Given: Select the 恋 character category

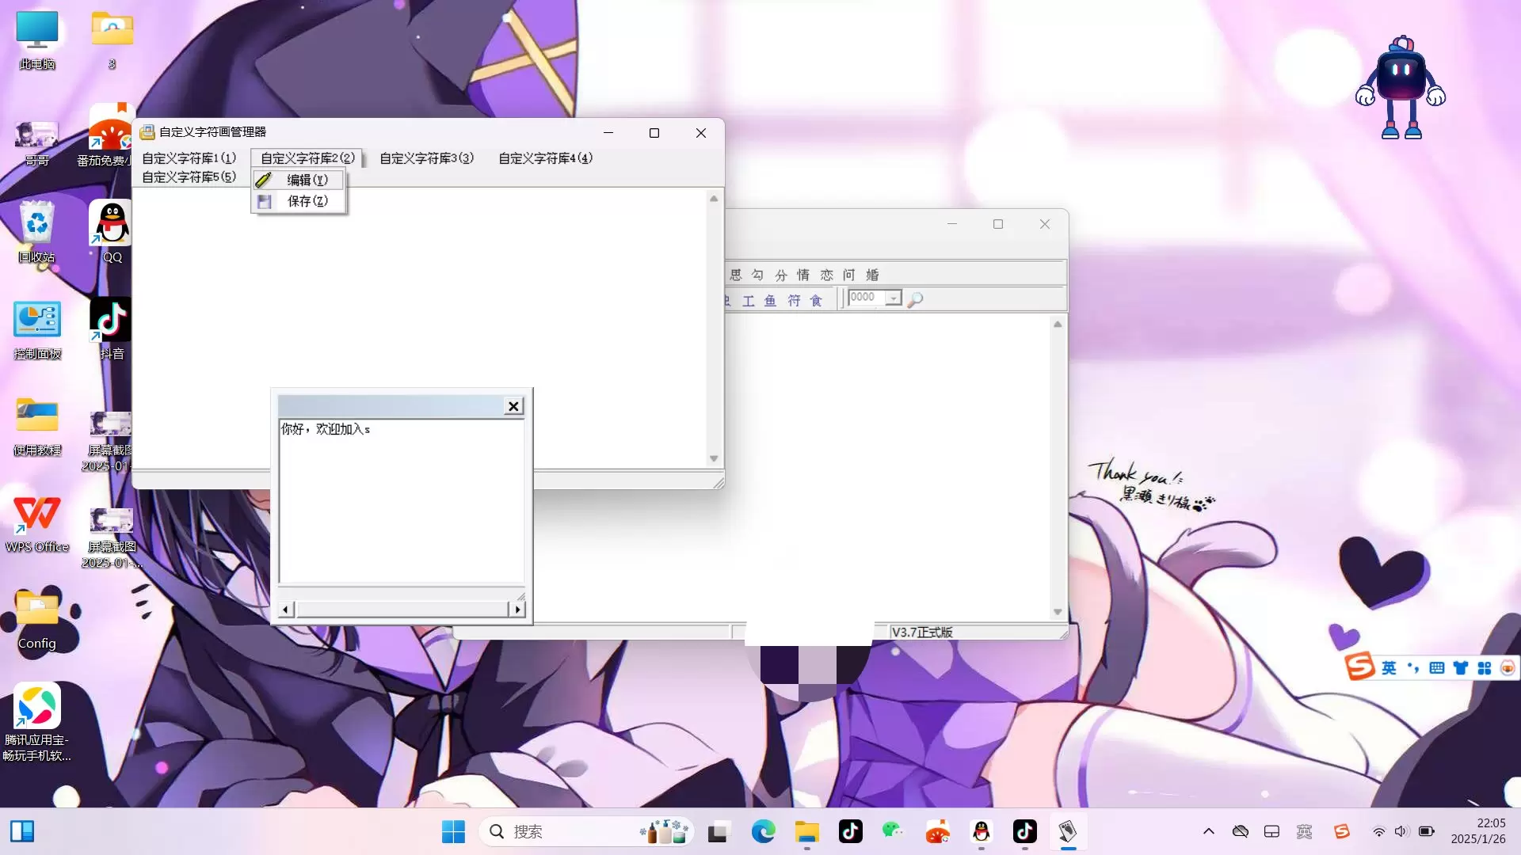Looking at the screenshot, I should point(826,275).
